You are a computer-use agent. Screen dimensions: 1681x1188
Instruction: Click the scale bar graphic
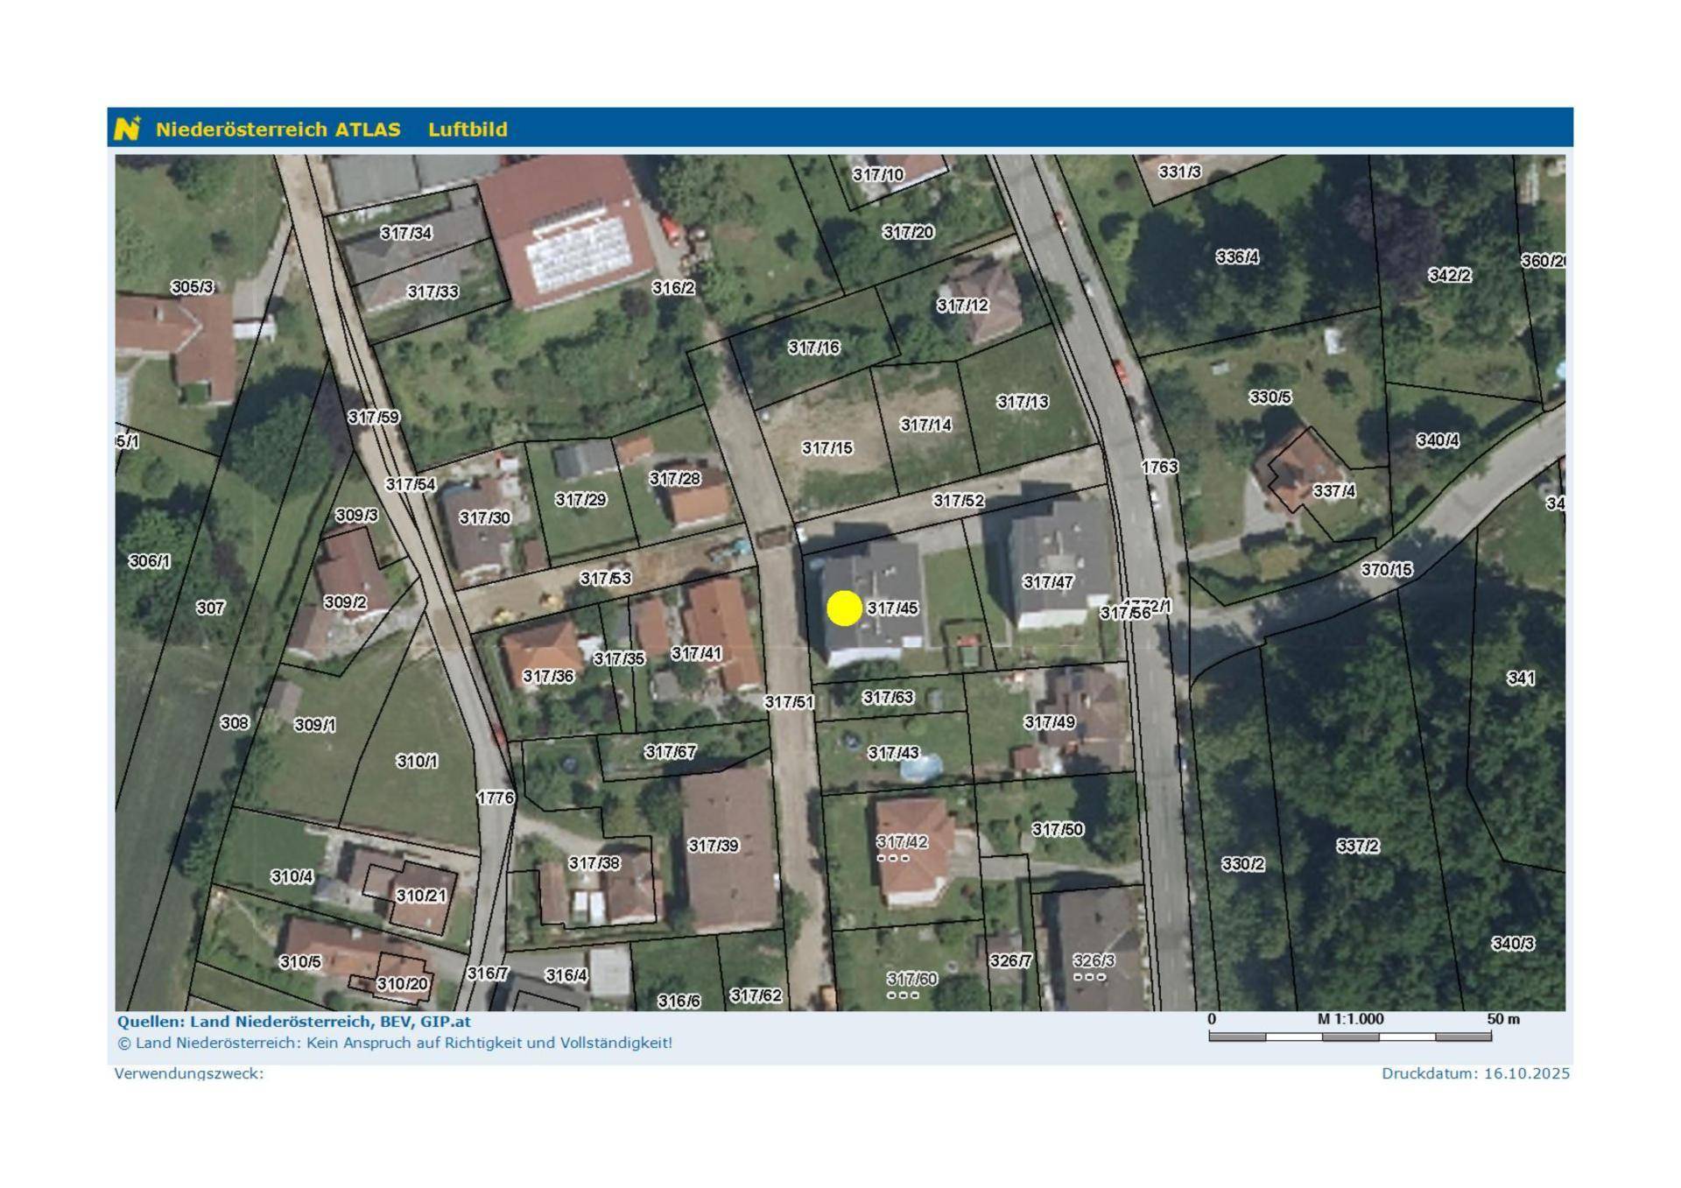pyautogui.click(x=1349, y=1037)
